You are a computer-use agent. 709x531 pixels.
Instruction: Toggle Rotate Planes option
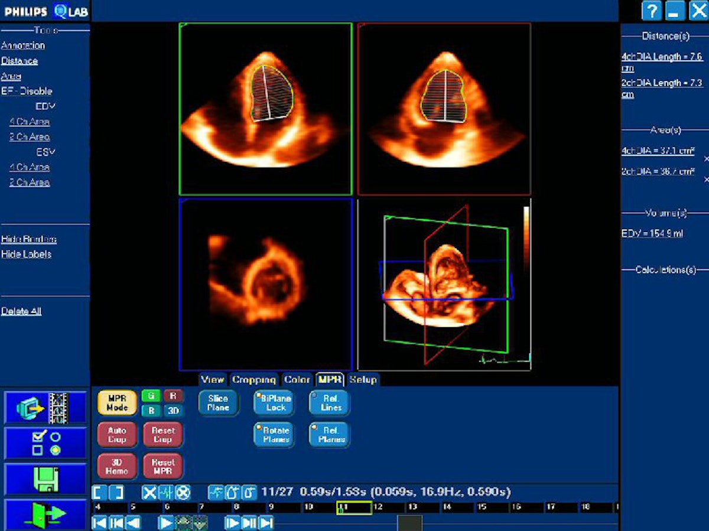(275, 435)
